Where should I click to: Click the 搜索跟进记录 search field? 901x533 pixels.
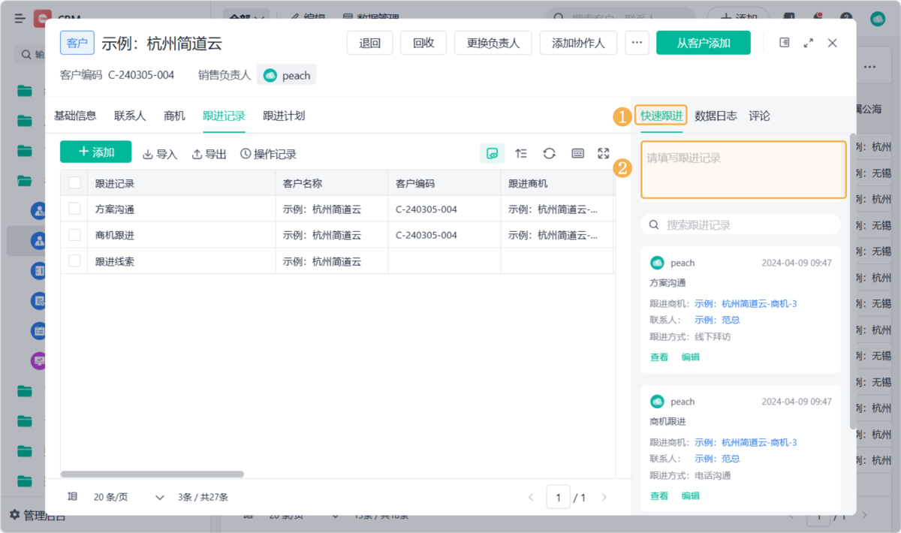[740, 224]
